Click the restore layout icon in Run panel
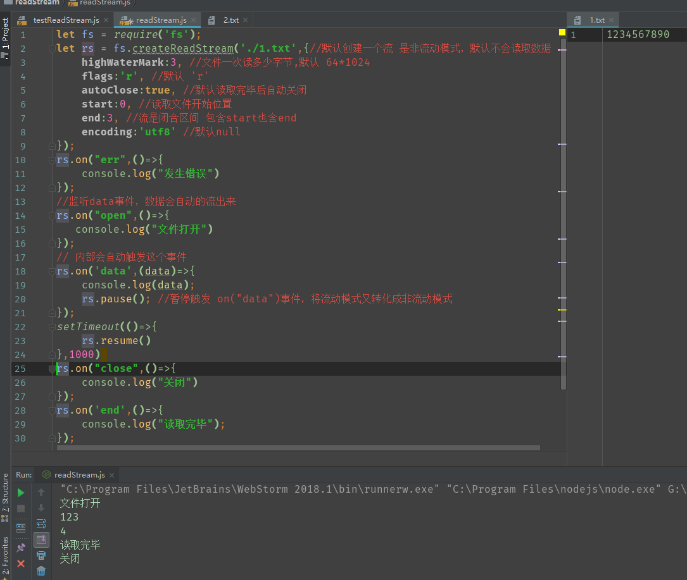This screenshot has width=687, height=580. pyautogui.click(x=21, y=528)
